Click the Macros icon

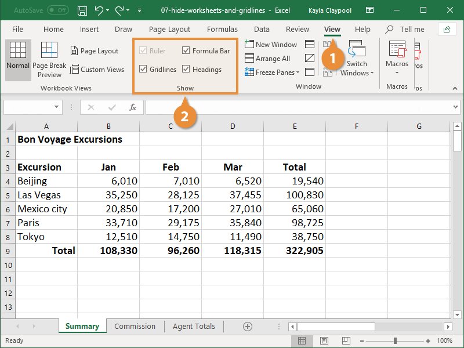coord(397,49)
